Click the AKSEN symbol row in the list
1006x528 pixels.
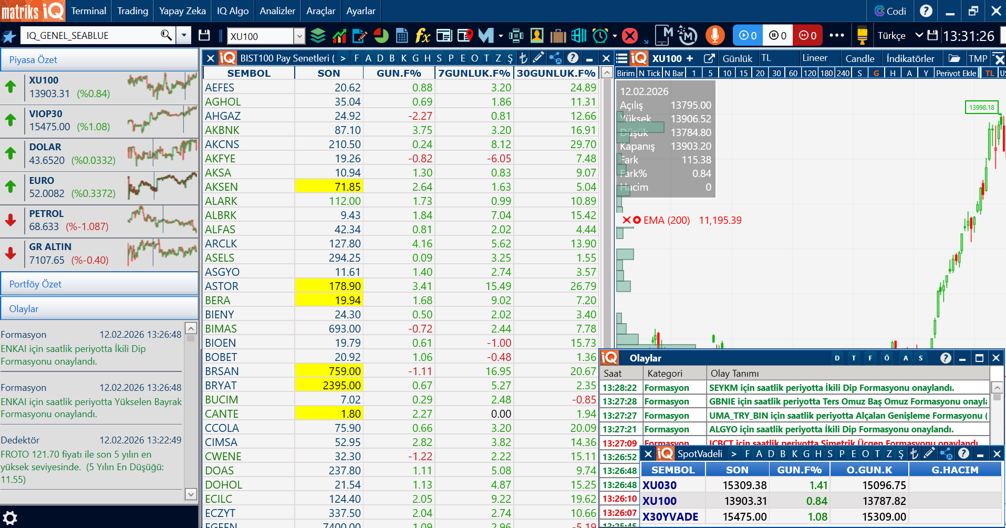click(222, 187)
